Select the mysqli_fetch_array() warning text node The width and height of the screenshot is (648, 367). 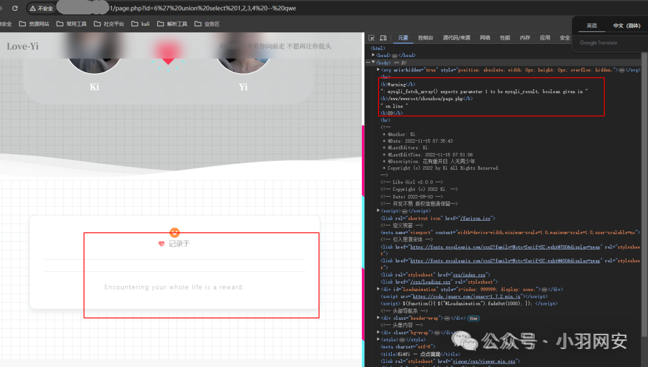[484, 91]
